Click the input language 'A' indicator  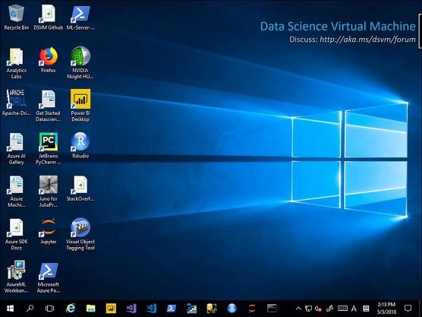[354, 309]
